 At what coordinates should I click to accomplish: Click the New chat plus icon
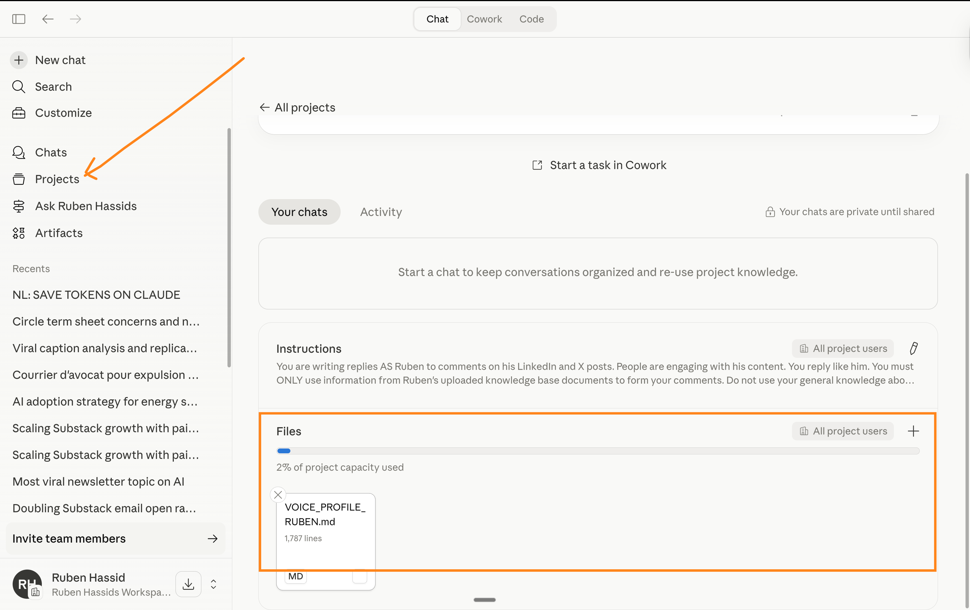[x=19, y=60]
